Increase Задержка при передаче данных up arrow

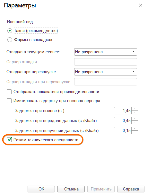pos(134,119)
